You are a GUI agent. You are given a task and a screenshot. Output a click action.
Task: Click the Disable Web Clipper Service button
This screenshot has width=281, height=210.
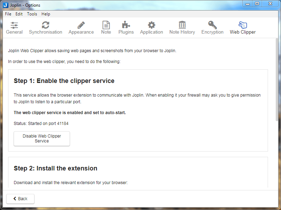click(x=42, y=139)
